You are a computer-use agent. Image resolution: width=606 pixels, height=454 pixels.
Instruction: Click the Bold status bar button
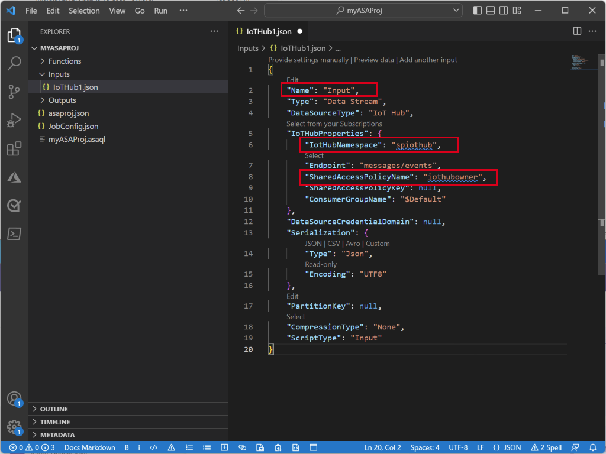point(127,447)
